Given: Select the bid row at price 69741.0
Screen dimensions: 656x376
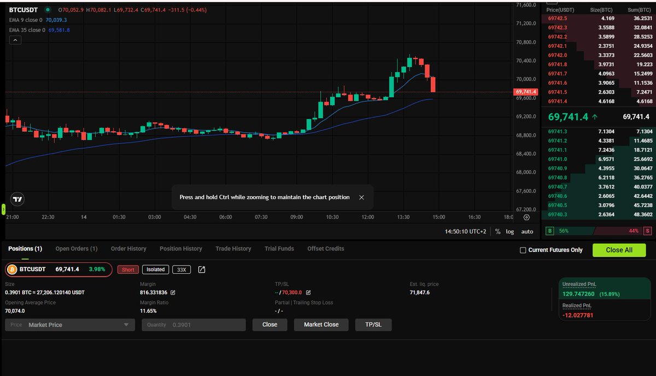Looking at the screenshot, I should click(598, 159).
